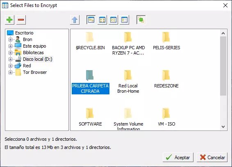232x167 pixels.
Task: Select the REDESZONE folder
Action: tap(166, 80)
